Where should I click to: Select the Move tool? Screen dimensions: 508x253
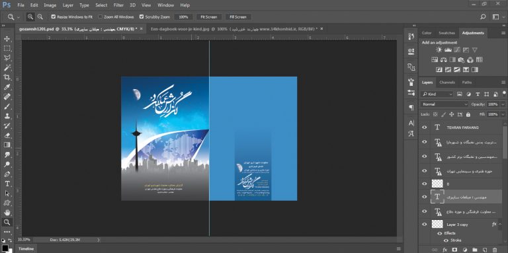coord(7,39)
